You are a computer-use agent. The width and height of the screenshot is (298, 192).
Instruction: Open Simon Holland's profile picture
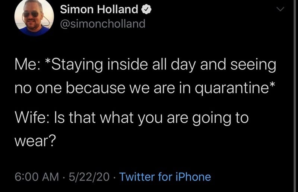point(34,17)
